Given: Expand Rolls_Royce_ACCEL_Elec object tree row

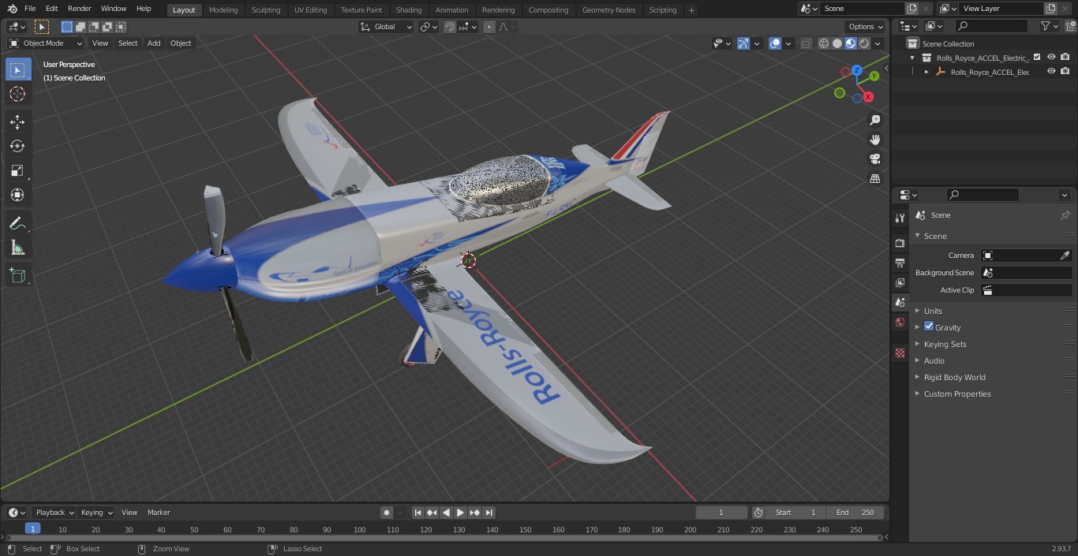Looking at the screenshot, I should point(926,72).
